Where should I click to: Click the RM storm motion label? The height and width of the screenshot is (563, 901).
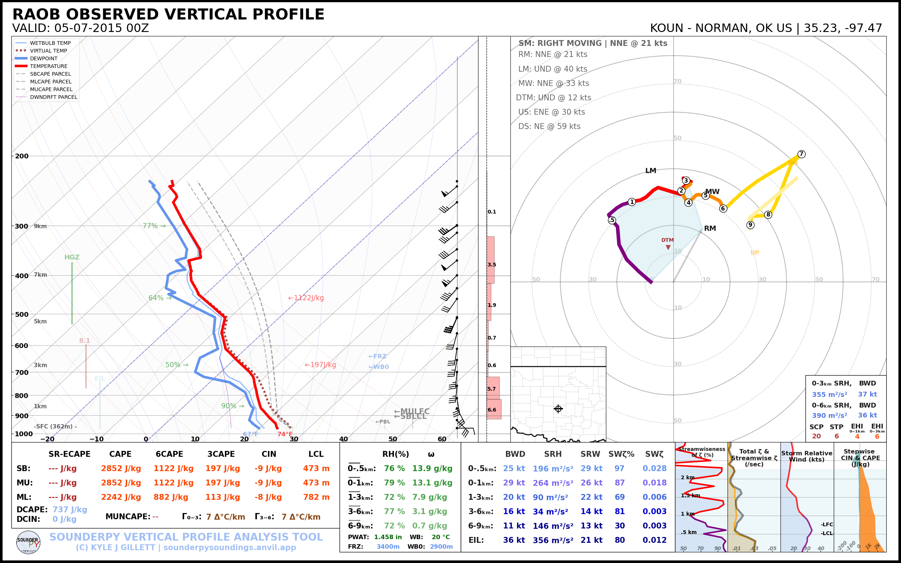(x=710, y=228)
